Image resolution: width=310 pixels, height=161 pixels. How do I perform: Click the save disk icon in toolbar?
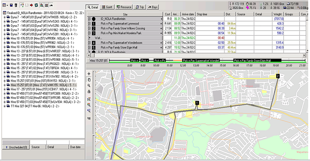click(11, 5)
